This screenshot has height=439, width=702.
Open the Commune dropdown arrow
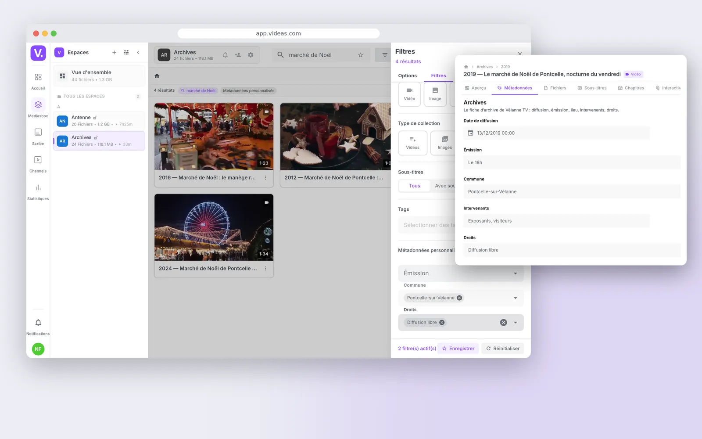coord(516,298)
